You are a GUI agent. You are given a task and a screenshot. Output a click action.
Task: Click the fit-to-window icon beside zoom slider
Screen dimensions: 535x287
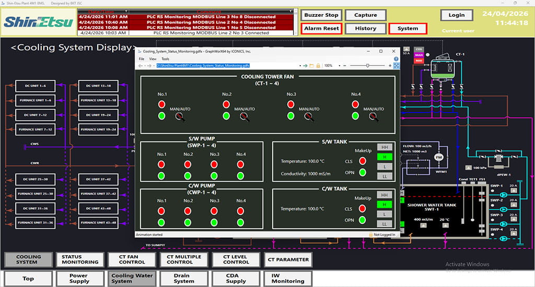pos(396,66)
